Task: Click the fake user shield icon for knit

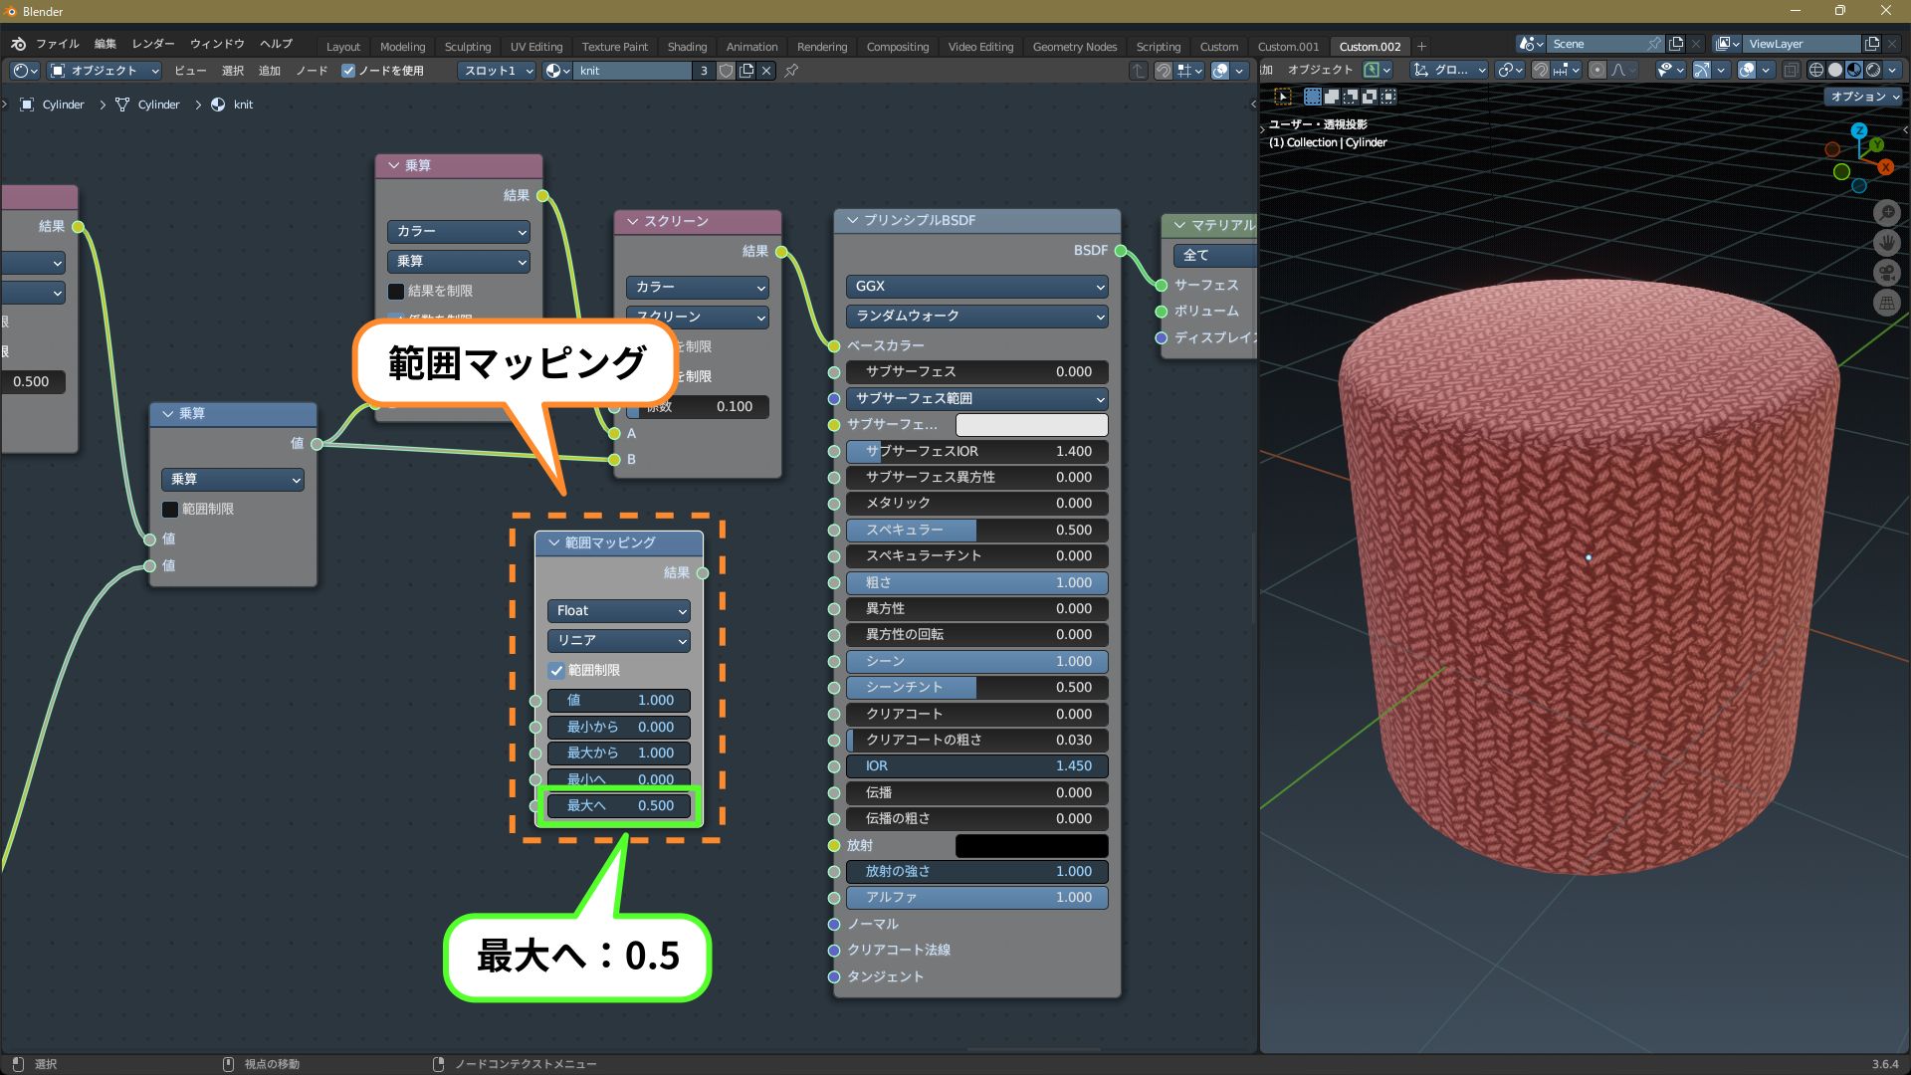Action: pos(727,71)
